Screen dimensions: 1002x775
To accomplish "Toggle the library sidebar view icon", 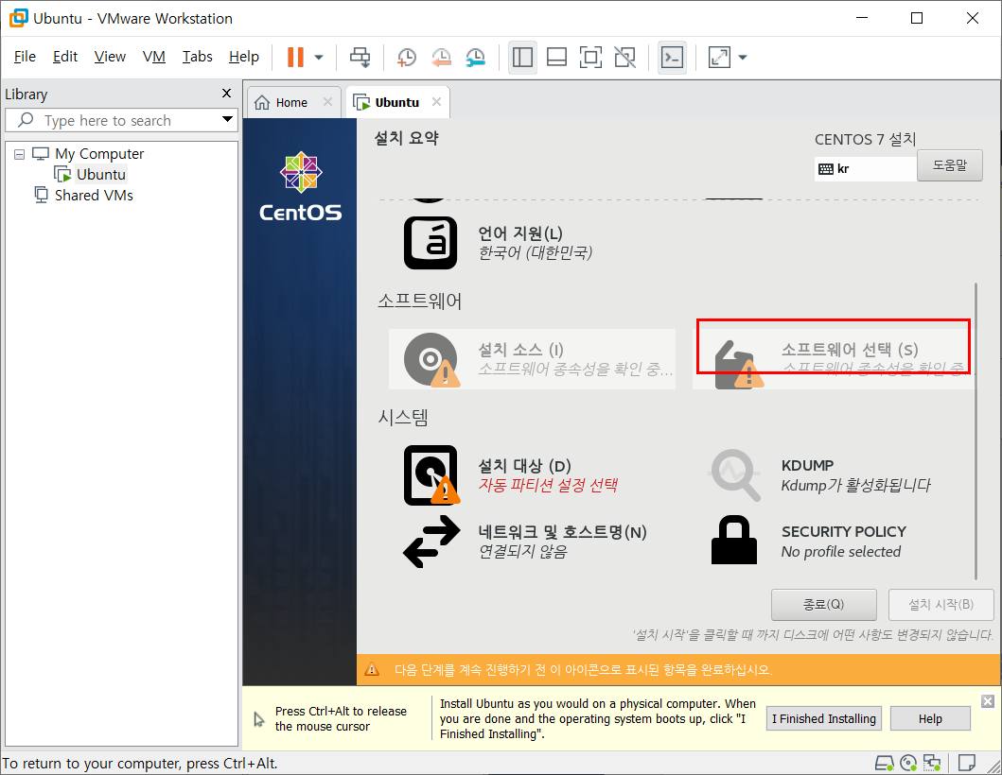I will (x=522, y=57).
